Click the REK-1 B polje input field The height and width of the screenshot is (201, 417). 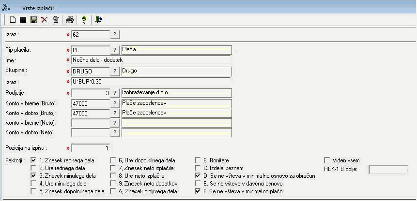tap(388, 169)
